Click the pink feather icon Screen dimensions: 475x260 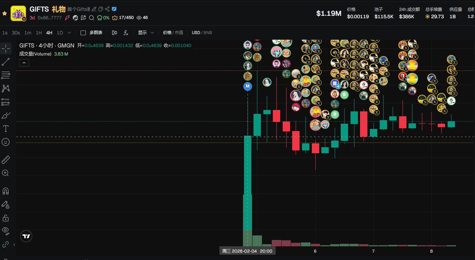click(x=67, y=17)
